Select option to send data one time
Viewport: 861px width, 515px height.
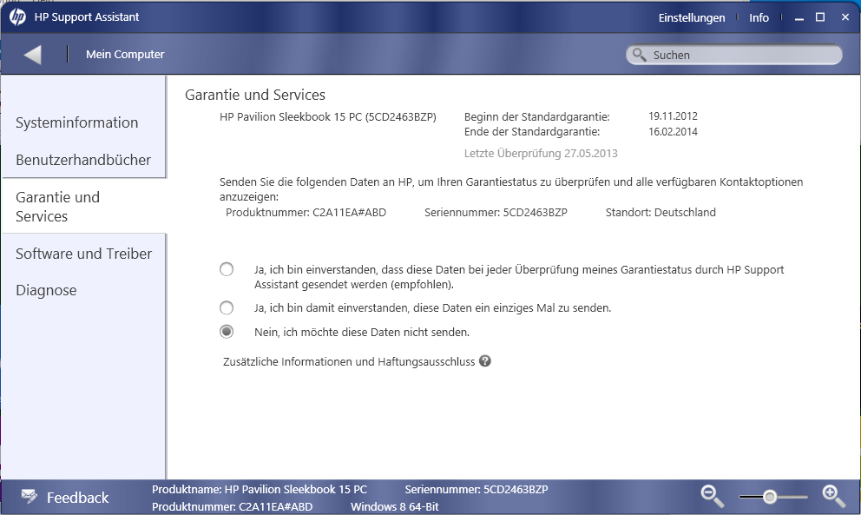tap(227, 307)
